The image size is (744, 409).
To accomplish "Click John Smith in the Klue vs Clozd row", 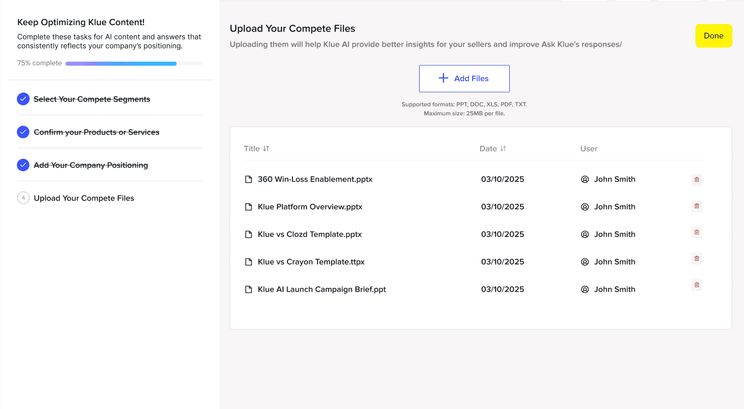I will point(615,235).
